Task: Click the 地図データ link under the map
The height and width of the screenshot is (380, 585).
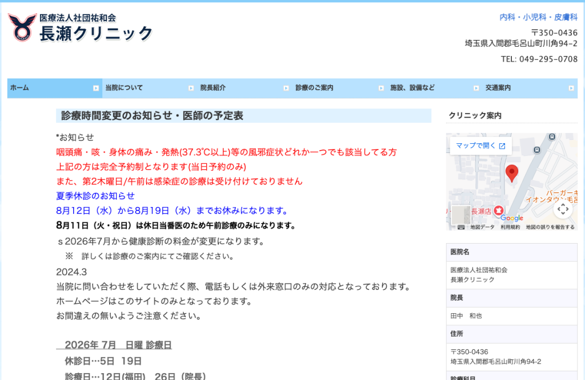Action: pyautogui.click(x=482, y=227)
